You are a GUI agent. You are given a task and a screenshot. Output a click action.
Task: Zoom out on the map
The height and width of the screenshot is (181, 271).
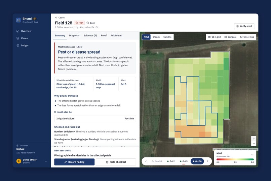(254, 144)
